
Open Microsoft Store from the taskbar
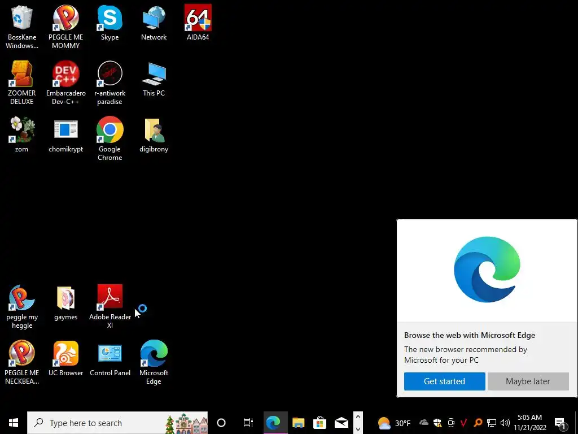(319, 423)
